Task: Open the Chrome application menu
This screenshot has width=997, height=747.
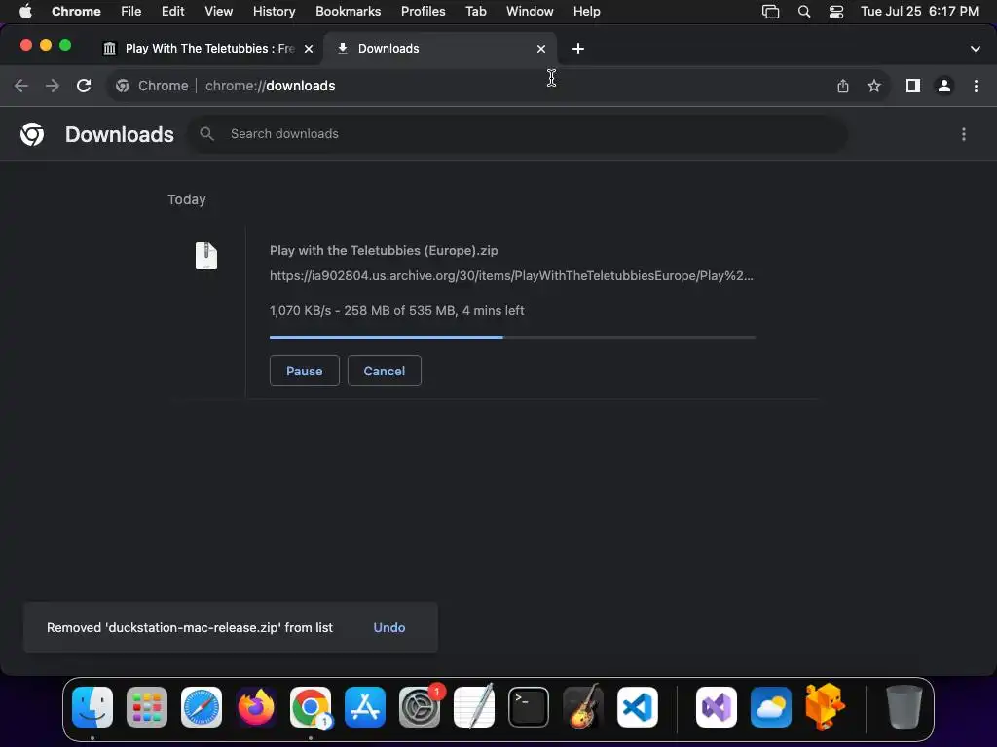Action: pyautogui.click(x=76, y=12)
